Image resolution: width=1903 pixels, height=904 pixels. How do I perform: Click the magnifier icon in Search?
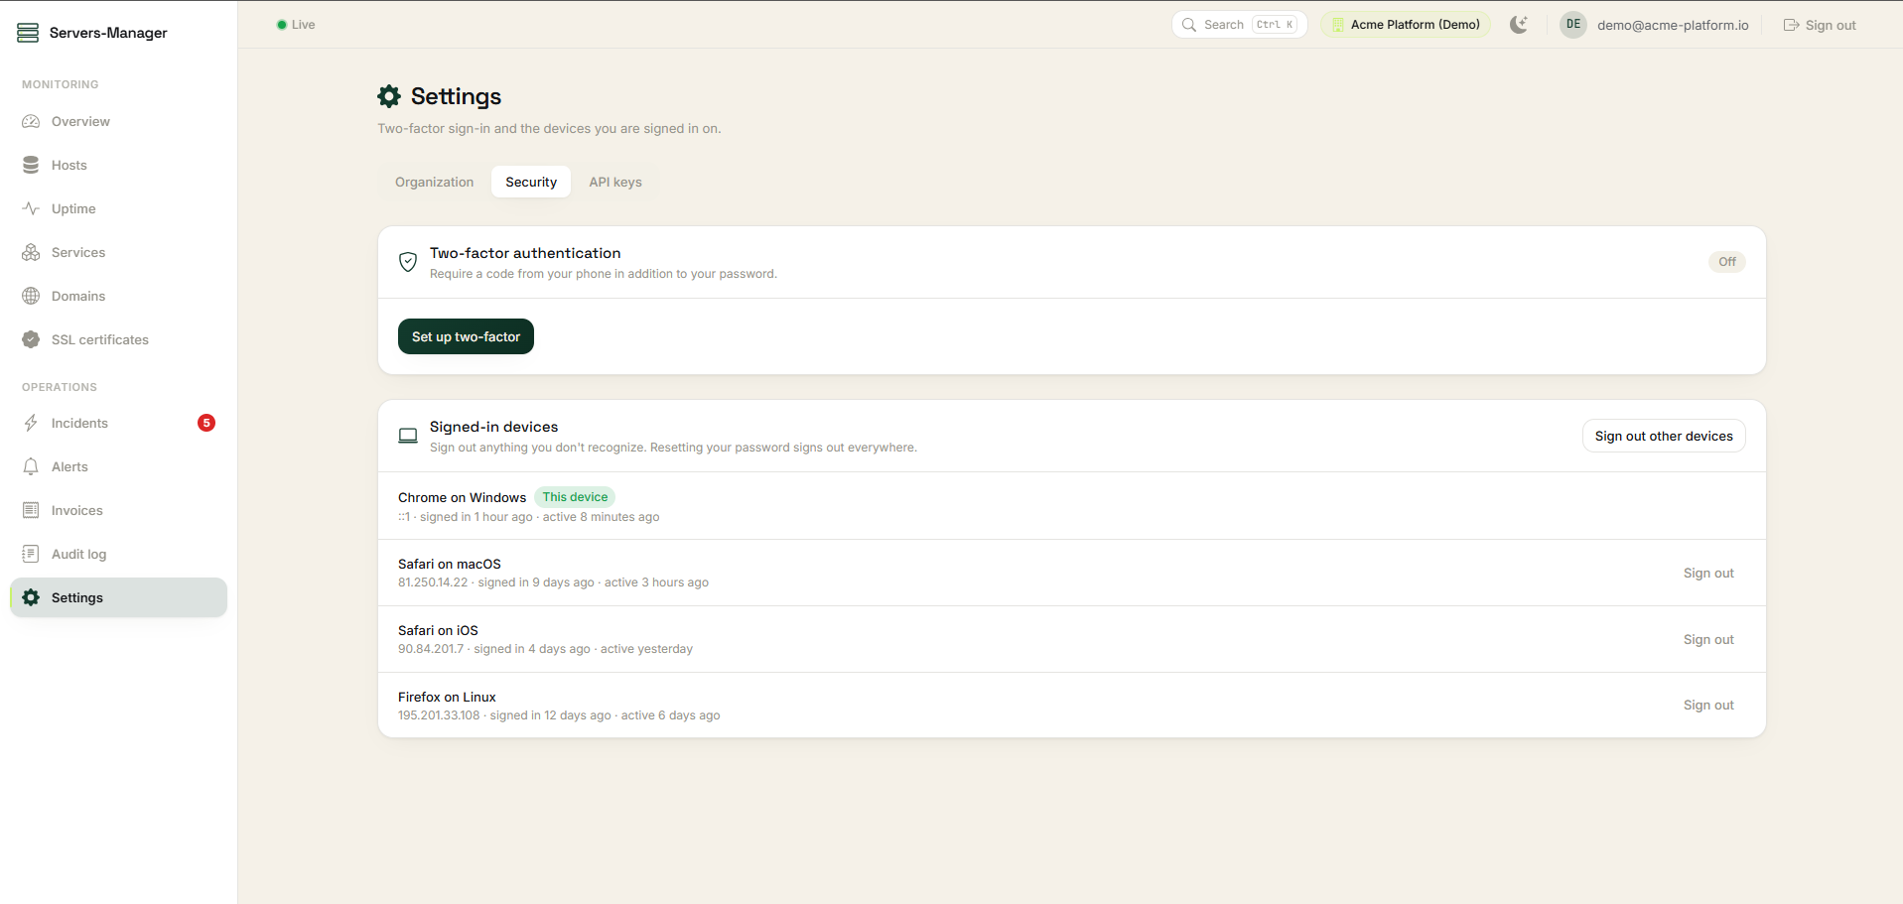pyautogui.click(x=1189, y=25)
